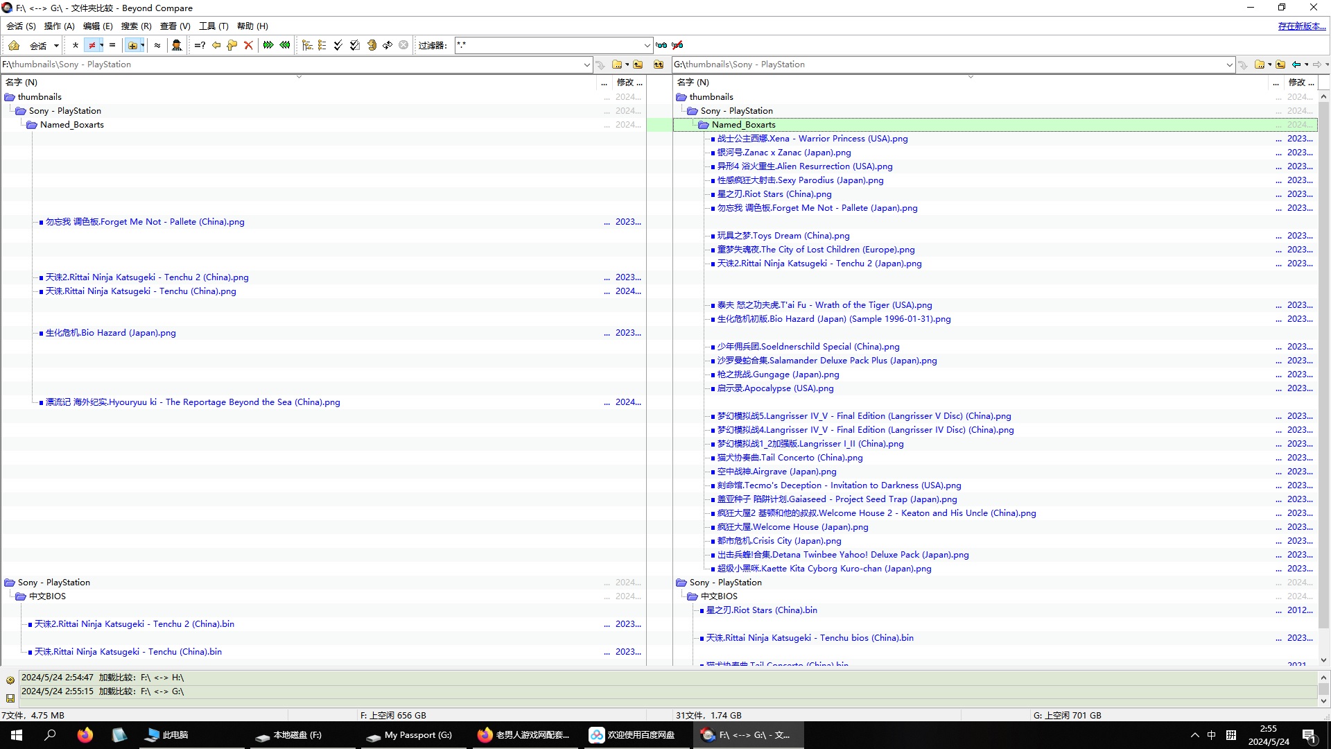Open 编辑 (E) menu

pos(98,26)
